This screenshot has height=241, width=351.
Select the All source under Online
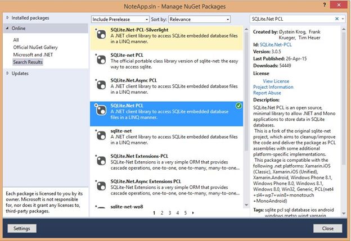pyautogui.click(x=16, y=40)
